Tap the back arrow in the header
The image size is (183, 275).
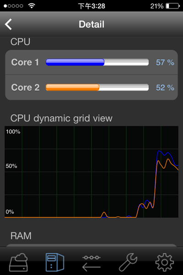coord(8,24)
